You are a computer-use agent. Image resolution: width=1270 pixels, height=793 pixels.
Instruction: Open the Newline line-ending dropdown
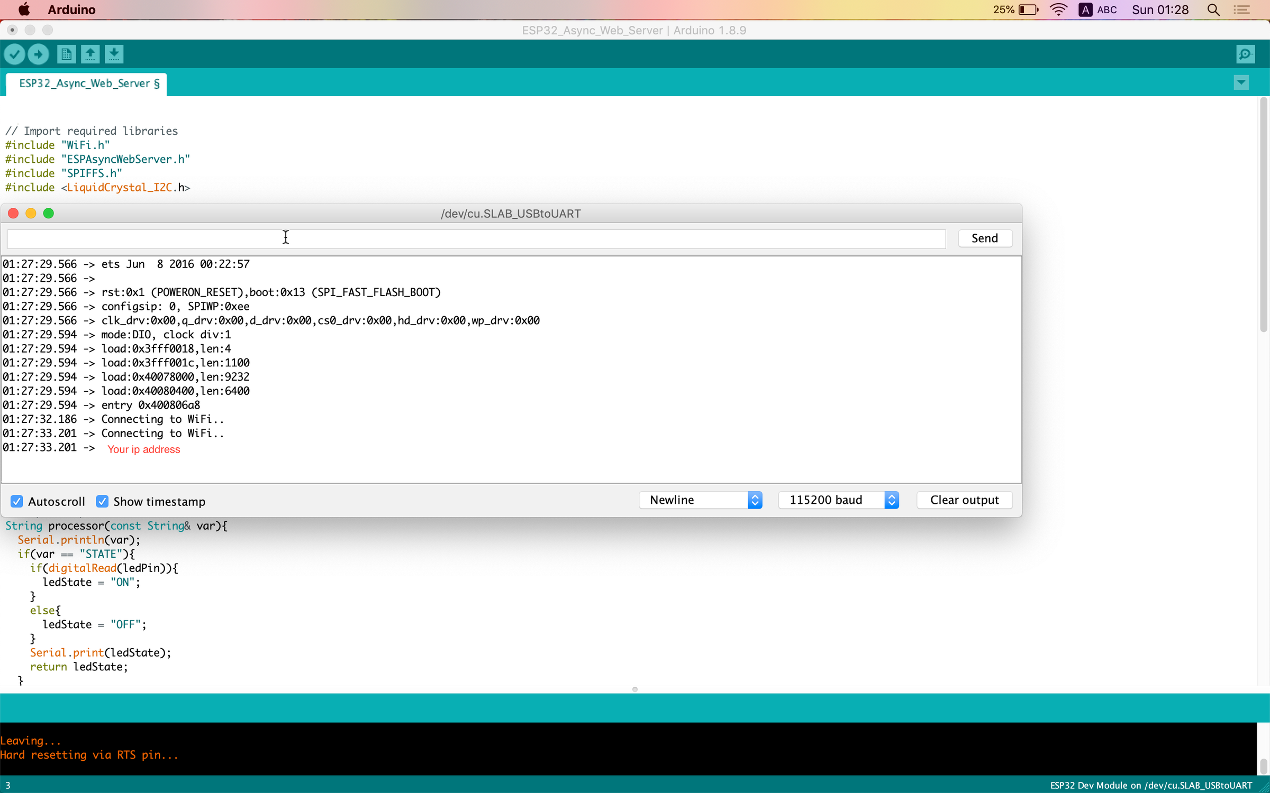(x=700, y=500)
